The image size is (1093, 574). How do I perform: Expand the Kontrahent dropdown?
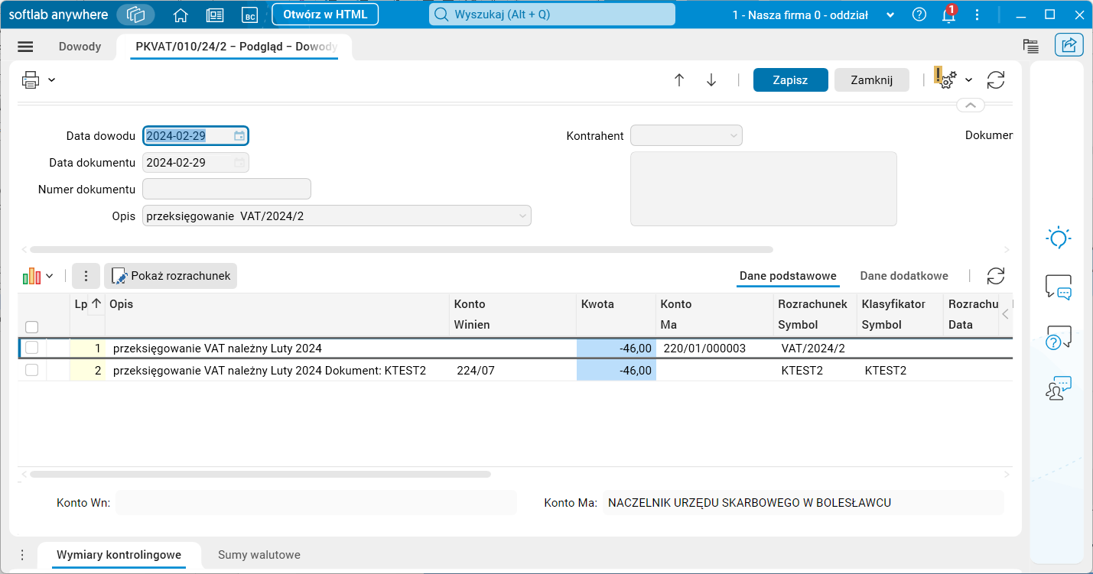pos(734,136)
